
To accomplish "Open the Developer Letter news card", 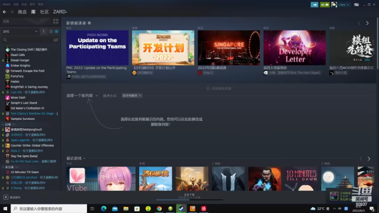I will (x=295, y=48).
